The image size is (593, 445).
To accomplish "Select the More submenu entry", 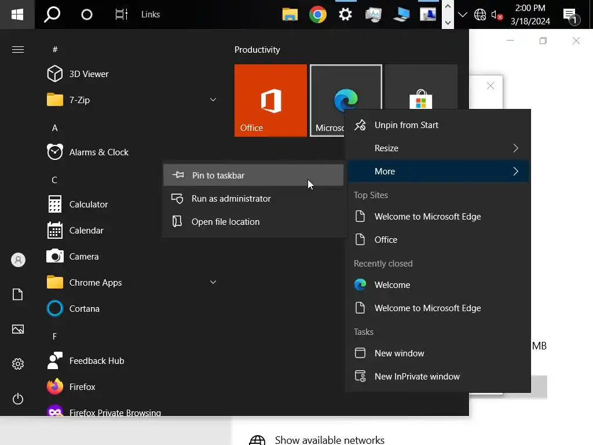I will [x=438, y=171].
